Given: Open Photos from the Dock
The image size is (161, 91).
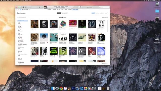Looking at the screenshot, I should [86, 88].
